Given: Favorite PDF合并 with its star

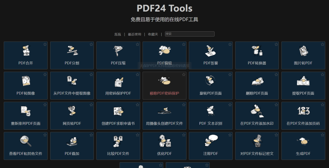Looking at the screenshot, I should click(45, 44).
